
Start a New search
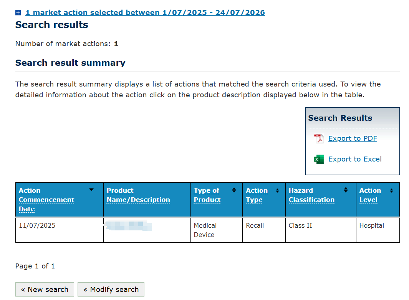coord(45,289)
